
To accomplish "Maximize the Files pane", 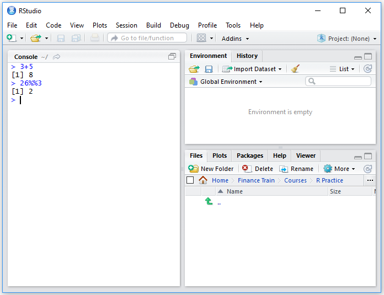I will (368, 156).
